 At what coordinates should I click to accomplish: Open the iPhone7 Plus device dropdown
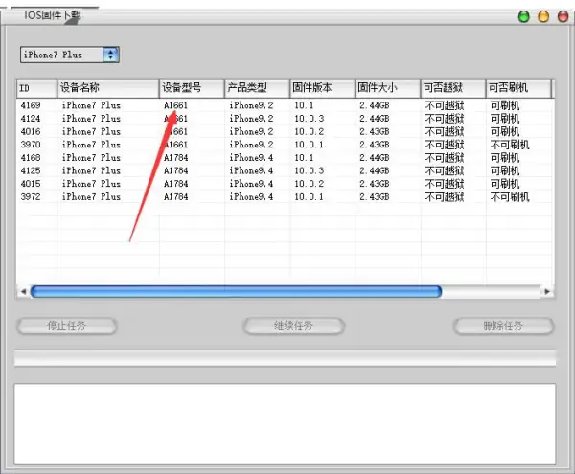pyautogui.click(x=70, y=55)
